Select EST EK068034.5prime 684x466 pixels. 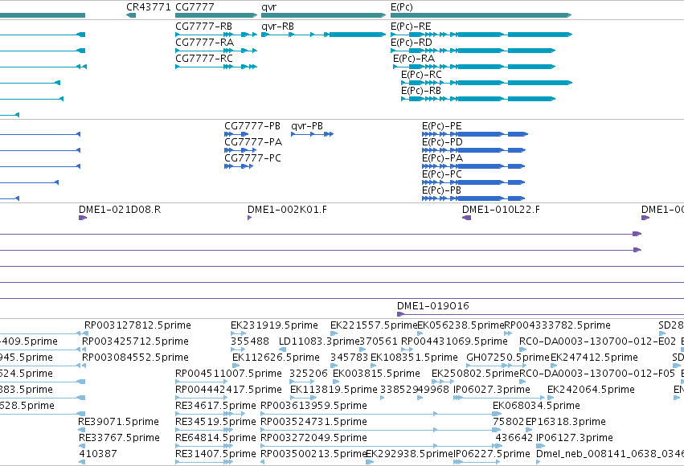pyautogui.click(x=496, y=414)
